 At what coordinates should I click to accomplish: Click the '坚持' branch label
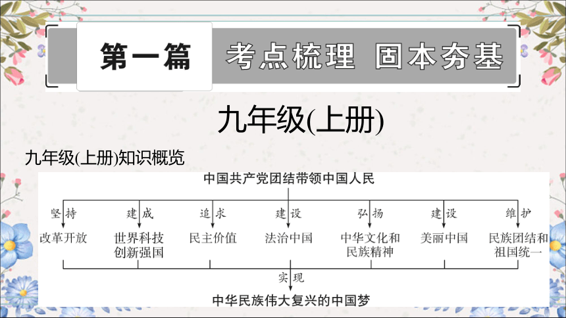click(64, 214)
